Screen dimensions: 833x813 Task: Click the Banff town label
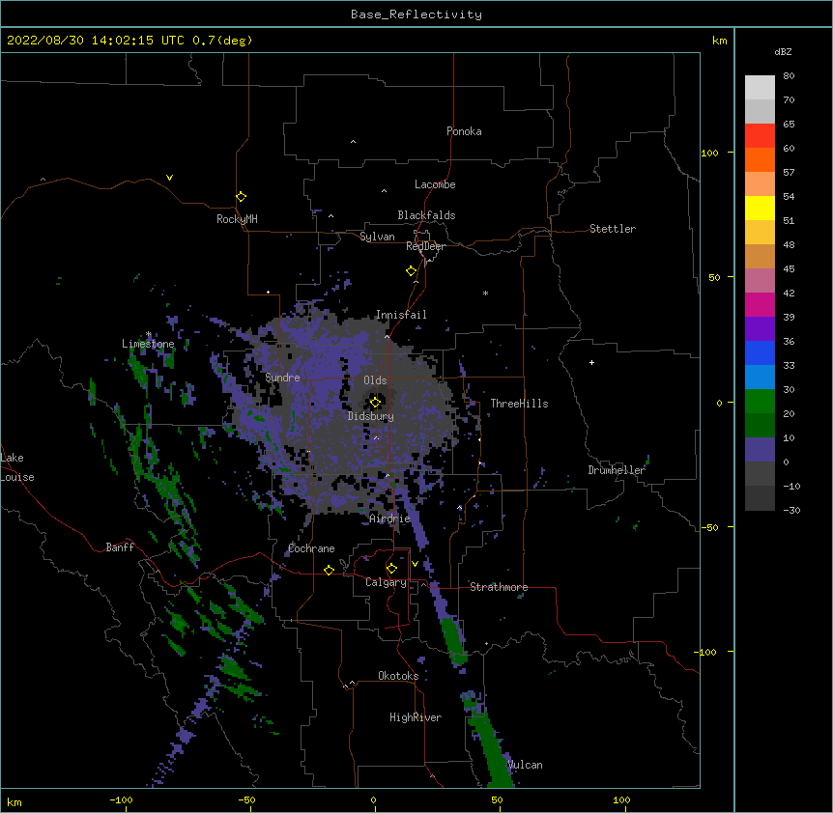point(120,547)
